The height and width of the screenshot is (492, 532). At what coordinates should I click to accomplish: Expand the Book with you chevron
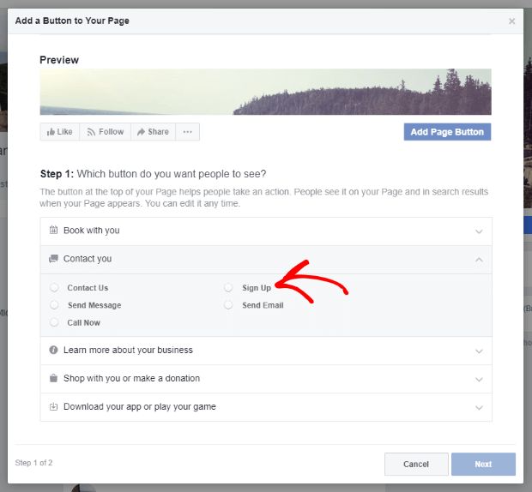tap(479, 231)
